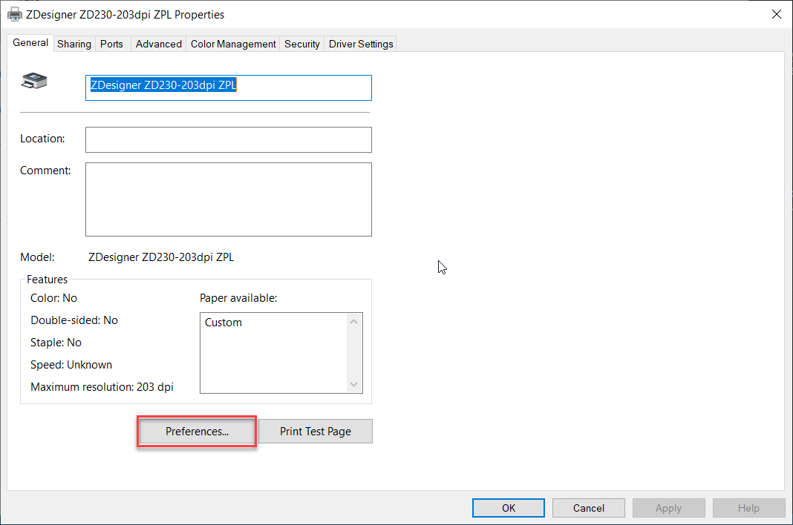793x525 pixels.
Task: Open the Ports tab
Action: (112, 44)
